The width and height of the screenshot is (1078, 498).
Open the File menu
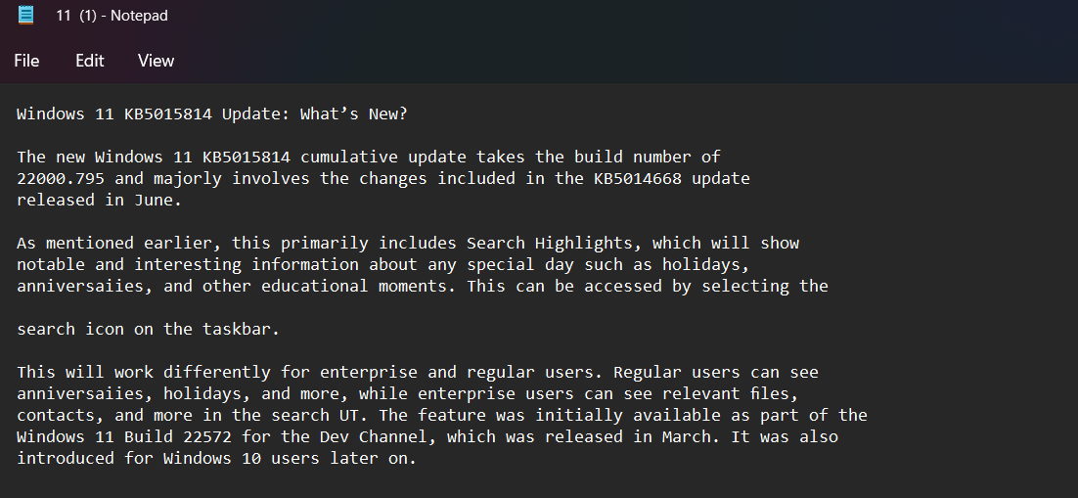(x=26, y=61)
